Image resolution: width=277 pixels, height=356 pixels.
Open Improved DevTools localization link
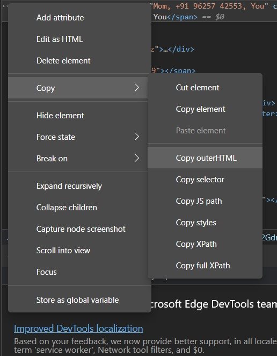click(78, 329)
